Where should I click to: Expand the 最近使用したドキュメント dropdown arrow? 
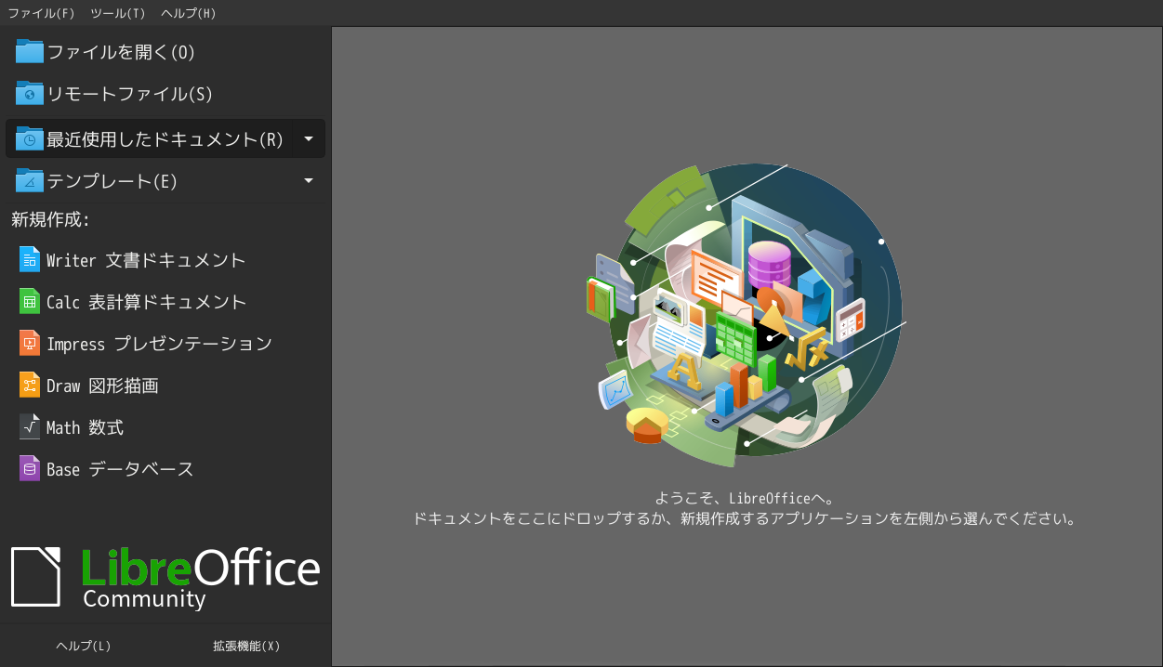pos(309,139)
